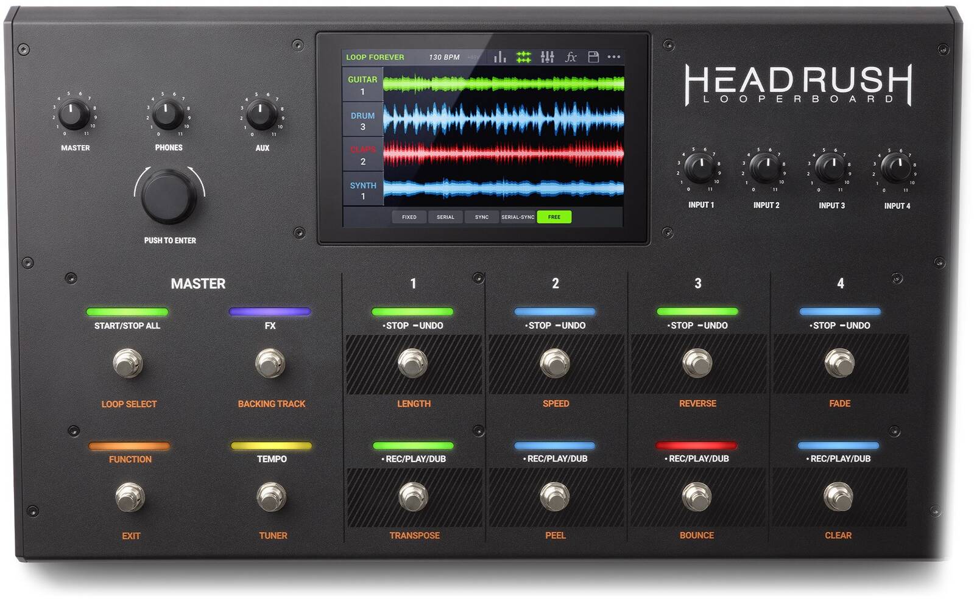Click the MASTER volume knob
Viewport: 974px width, 599px height.
74,114
